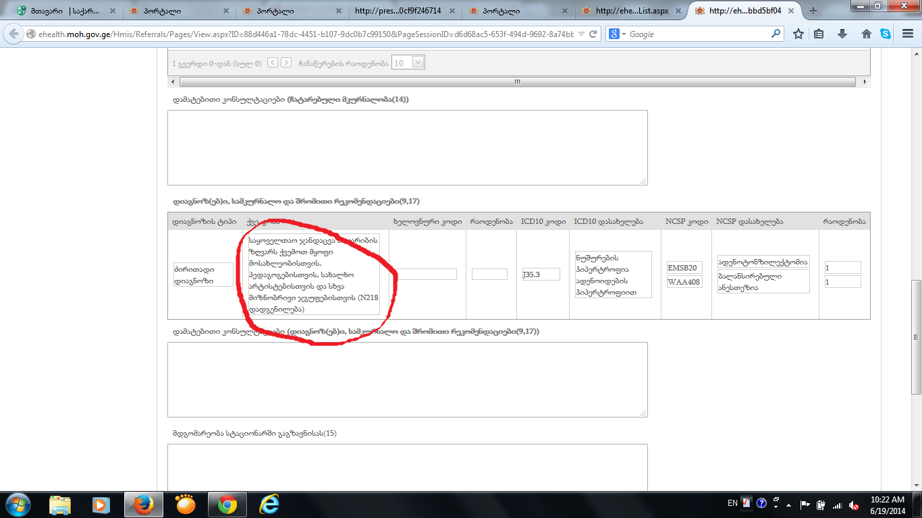The width and height of the screenshot is (922, 518).
Task: Click the ICD10 code field J35.3
Action: pos(541,275)
